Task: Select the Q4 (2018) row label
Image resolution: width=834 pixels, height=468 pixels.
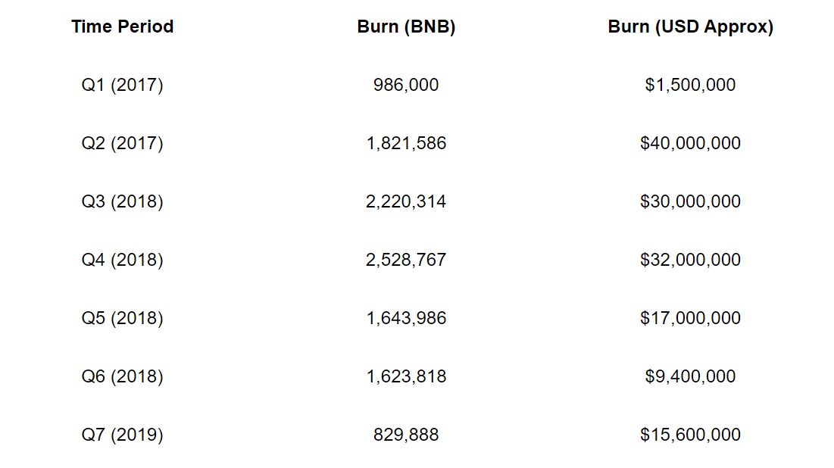Action: [x=123, y=260]
